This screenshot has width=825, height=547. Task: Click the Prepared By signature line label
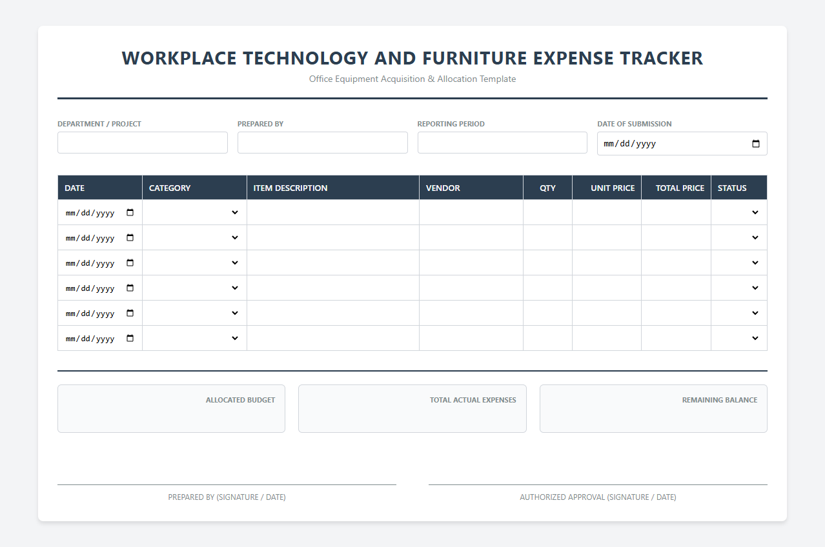pyautogui.click(x=227, y=497)
